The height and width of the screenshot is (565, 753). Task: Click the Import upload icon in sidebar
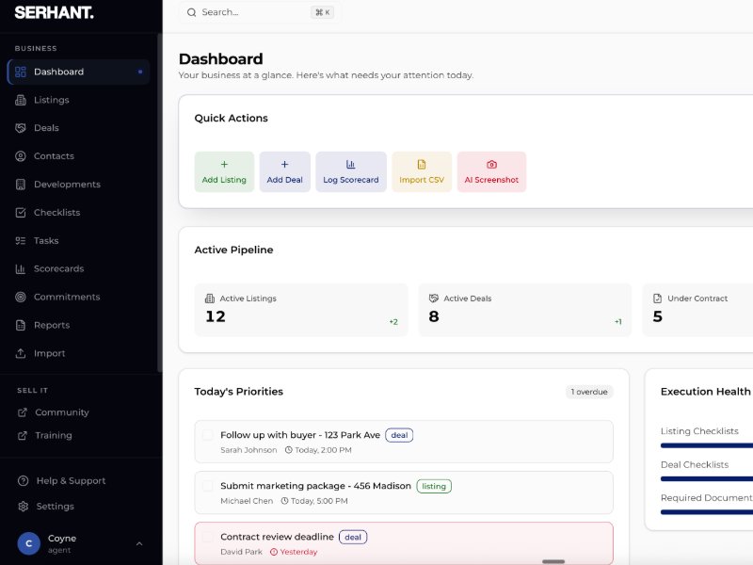coord(21,354)
